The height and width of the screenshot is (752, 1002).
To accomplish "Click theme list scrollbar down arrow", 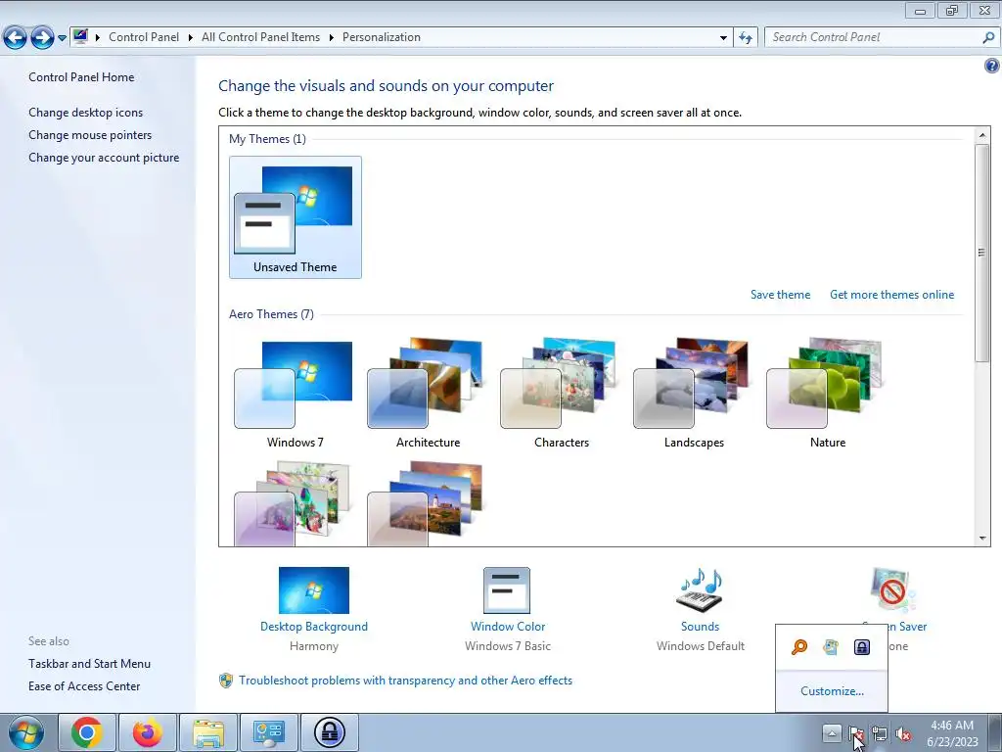I will point(982,539).
